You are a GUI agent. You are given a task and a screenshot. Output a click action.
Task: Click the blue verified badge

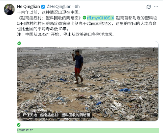pos(43,7)
